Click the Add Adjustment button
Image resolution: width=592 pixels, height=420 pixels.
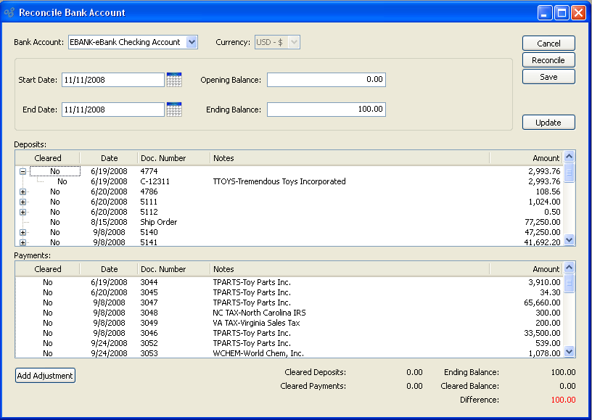pyautogui.click(x=45, y=376)
